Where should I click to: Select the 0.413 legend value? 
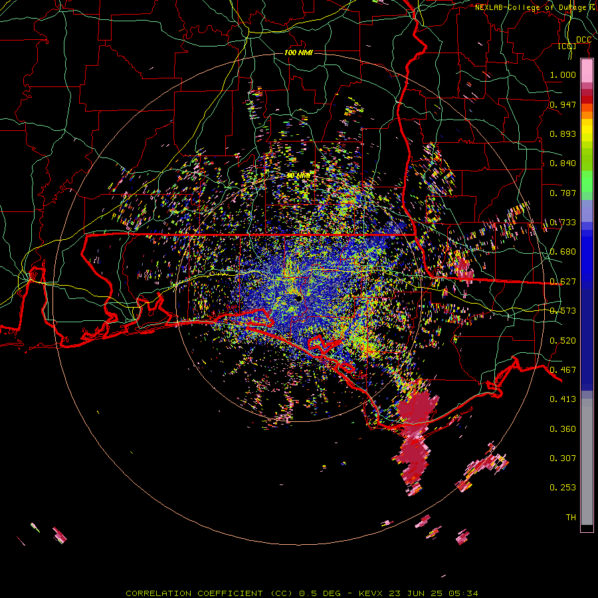tap(563, 399)
